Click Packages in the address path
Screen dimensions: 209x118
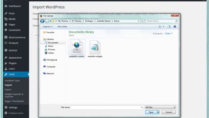[x=89, y=21]
